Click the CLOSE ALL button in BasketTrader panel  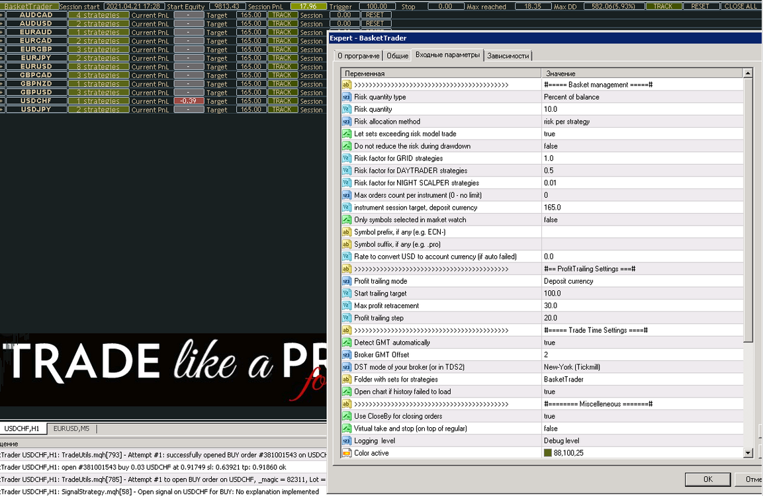click(740, 7)
